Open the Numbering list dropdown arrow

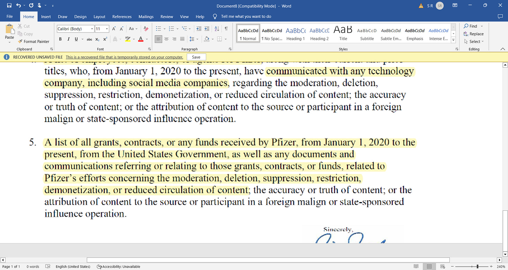(177, 29)
